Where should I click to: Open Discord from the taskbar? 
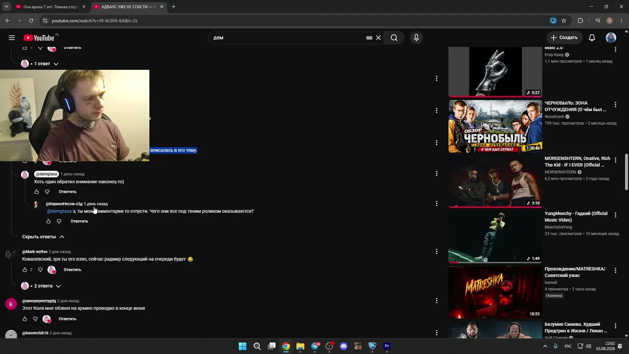(x=343, y=346)
